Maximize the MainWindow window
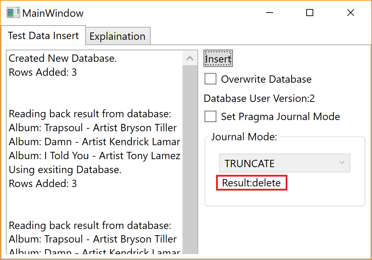 pyautogui.click(x=310, y=13)
